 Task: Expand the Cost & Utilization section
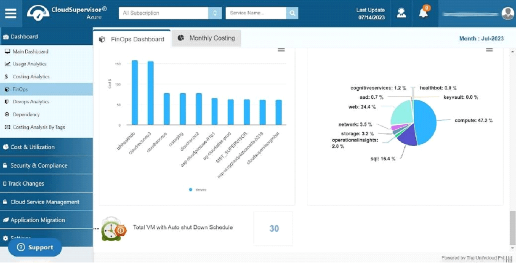coord(46,147)
